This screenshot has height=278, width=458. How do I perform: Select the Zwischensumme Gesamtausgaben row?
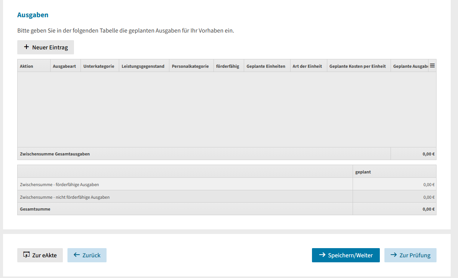(55, 154)
